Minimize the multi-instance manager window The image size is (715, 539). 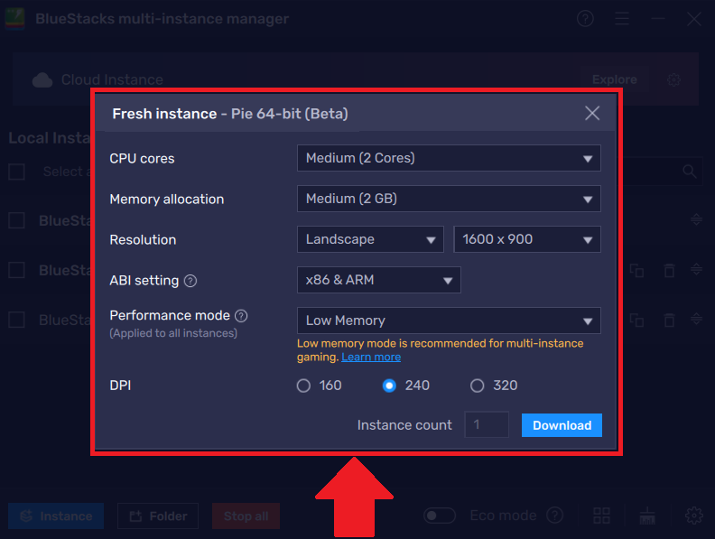[x=657, y=19]
